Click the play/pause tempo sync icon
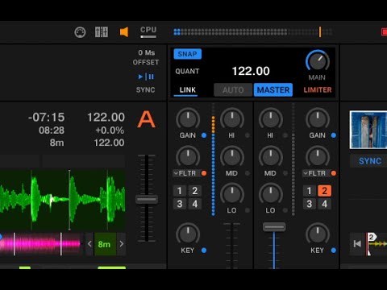The image size is (387, 290). (x=146, y=77)
